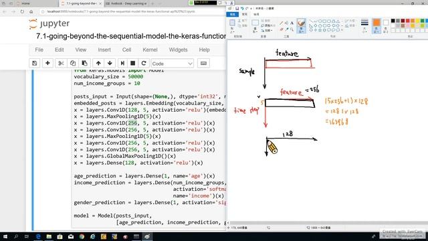Pick yellow from the Paint palette

click(417, 21)
